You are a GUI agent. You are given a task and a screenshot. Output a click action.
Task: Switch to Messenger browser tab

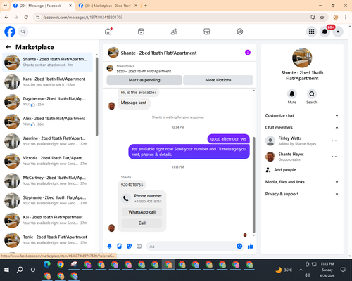[42, 6]
